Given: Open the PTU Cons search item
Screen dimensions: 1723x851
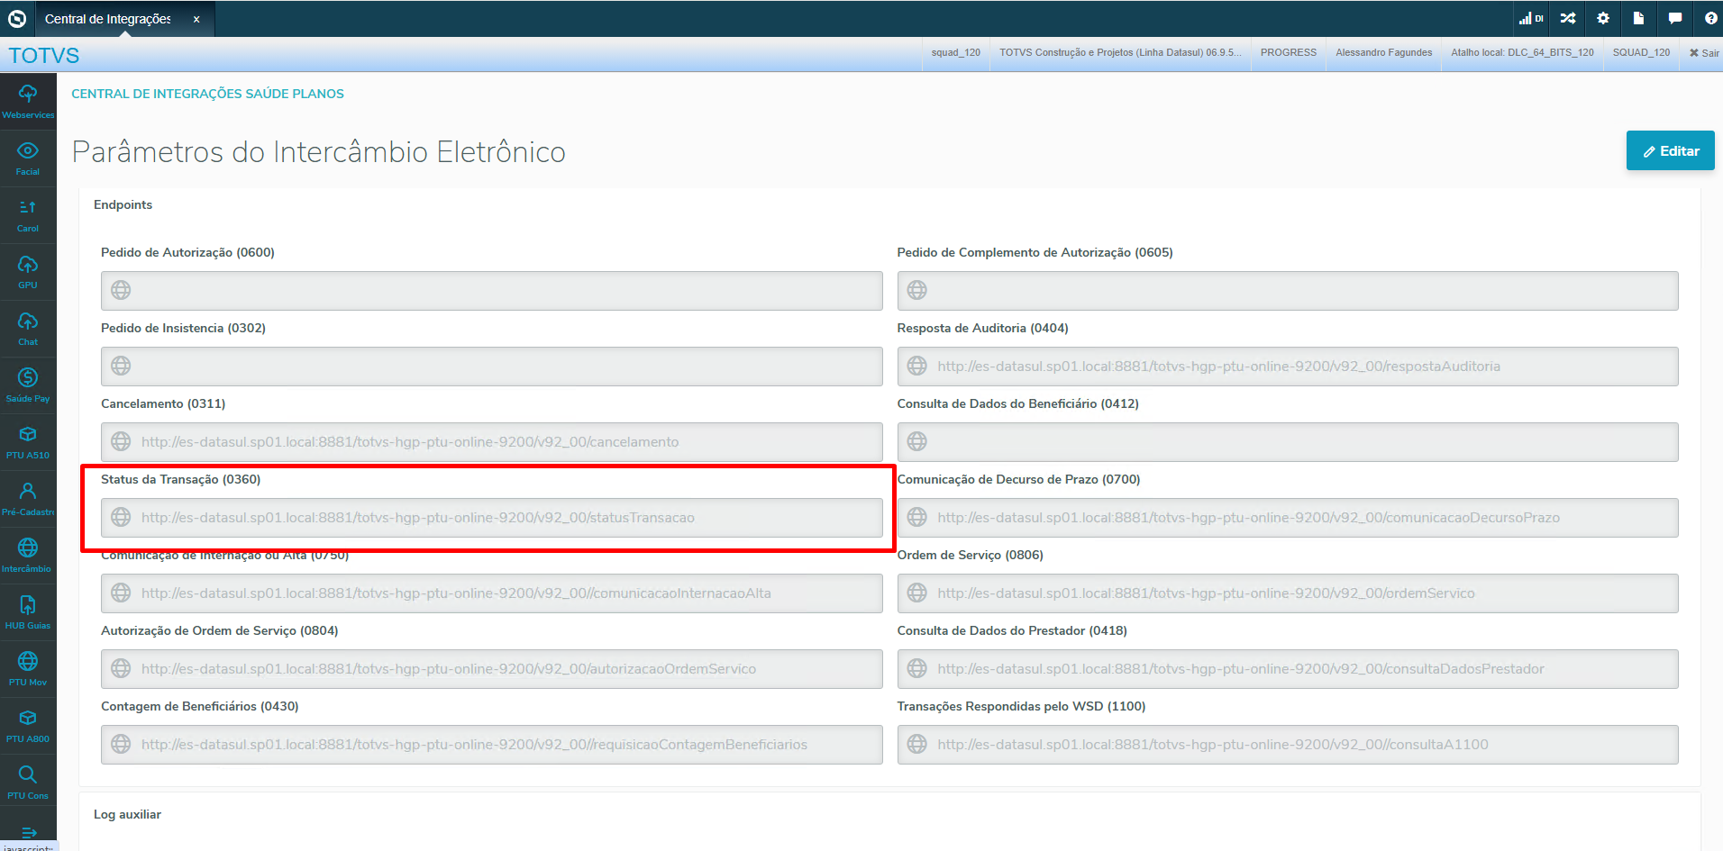Looking at the screenshot, I should [28, 783].
